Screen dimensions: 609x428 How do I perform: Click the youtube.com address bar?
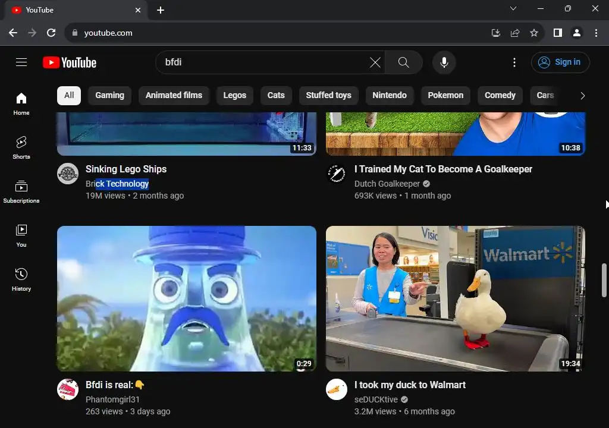[272, 33]
